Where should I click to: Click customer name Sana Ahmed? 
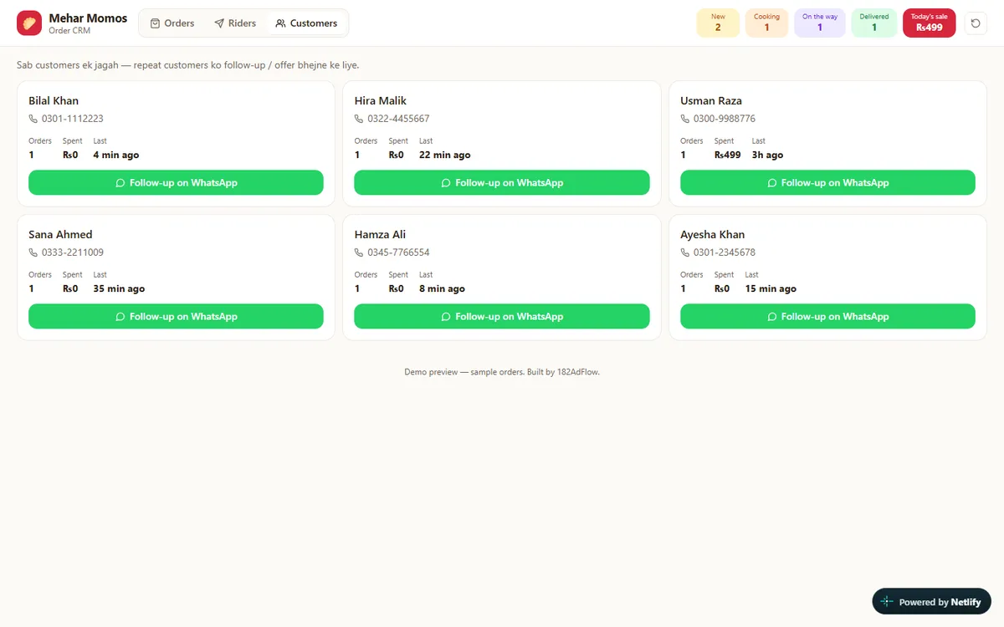(x=60, y=234)
